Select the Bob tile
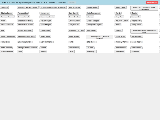 point(3,31)
